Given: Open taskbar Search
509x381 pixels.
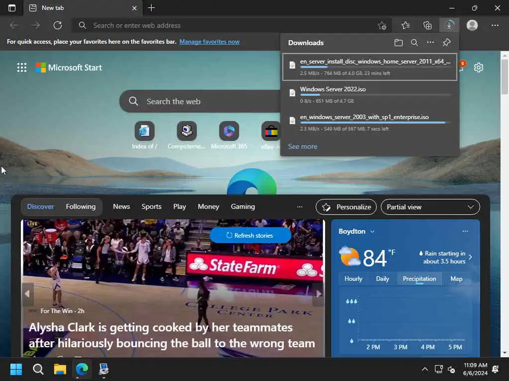Looking at the screenshot, I should 38,369.
